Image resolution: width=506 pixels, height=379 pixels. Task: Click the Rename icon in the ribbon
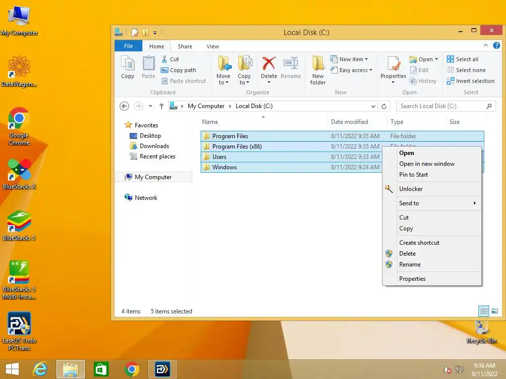tap(291, 63)
